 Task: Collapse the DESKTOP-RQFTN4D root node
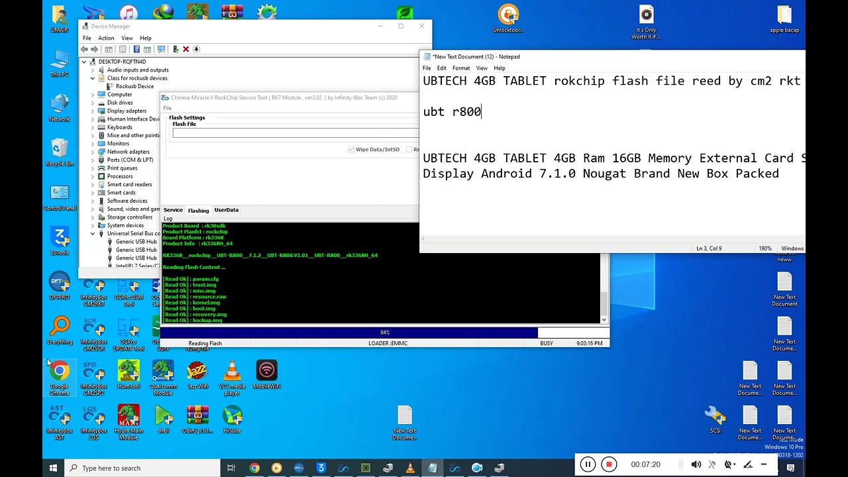[84, 62]
